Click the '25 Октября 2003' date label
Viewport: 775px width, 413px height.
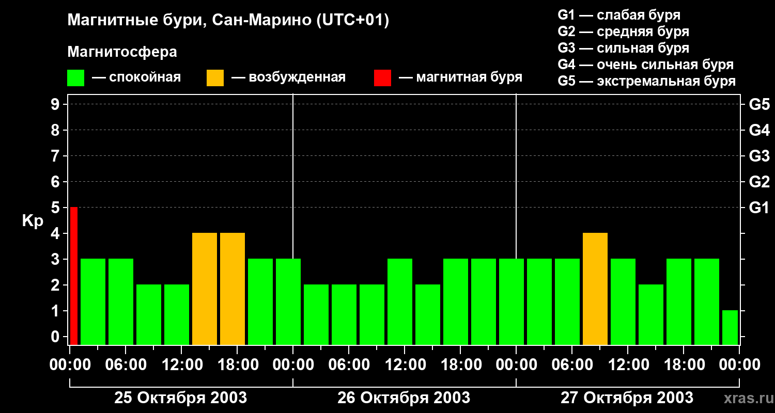[181, 398]
